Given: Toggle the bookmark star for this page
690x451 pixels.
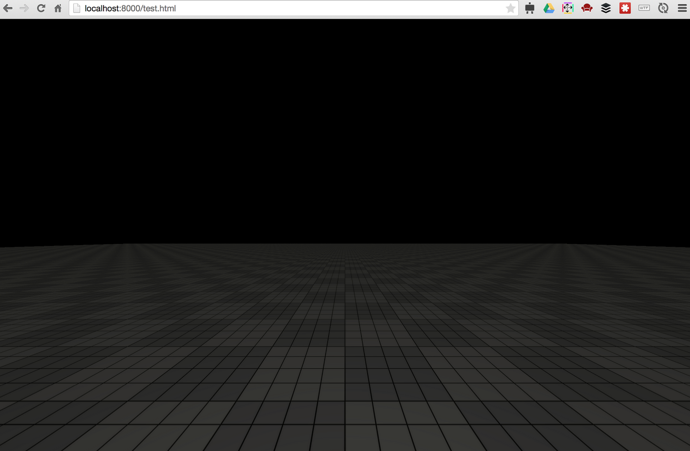Looking at the screenshot, I should click(511, 8).
